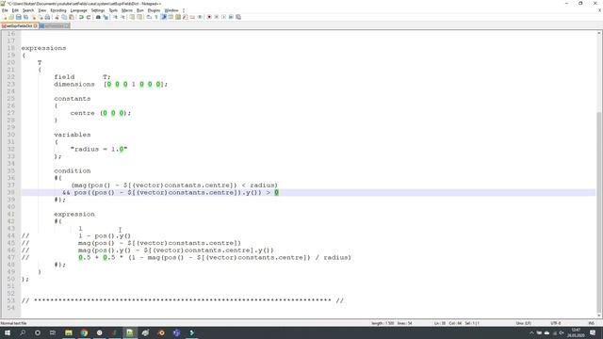Click the Stop recording macro icon
This screenshot has height=339, width=603.
coord(217,17)
